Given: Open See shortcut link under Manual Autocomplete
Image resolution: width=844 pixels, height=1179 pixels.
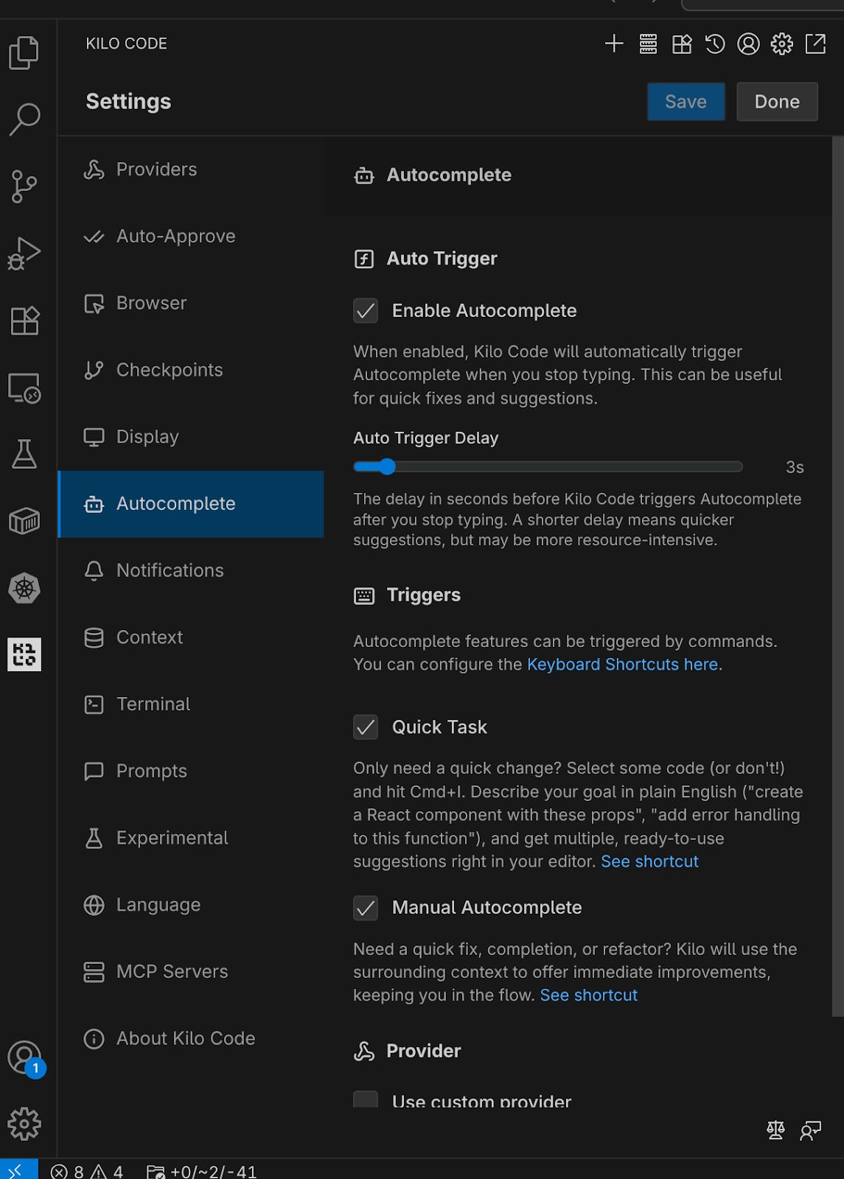Looking at the screenshot, I should pyautogui.click(x=589, y=996).
